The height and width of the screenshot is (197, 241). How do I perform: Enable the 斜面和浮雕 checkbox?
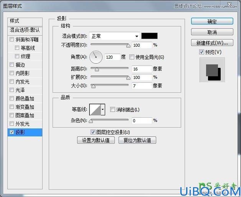tap(12, 39)
